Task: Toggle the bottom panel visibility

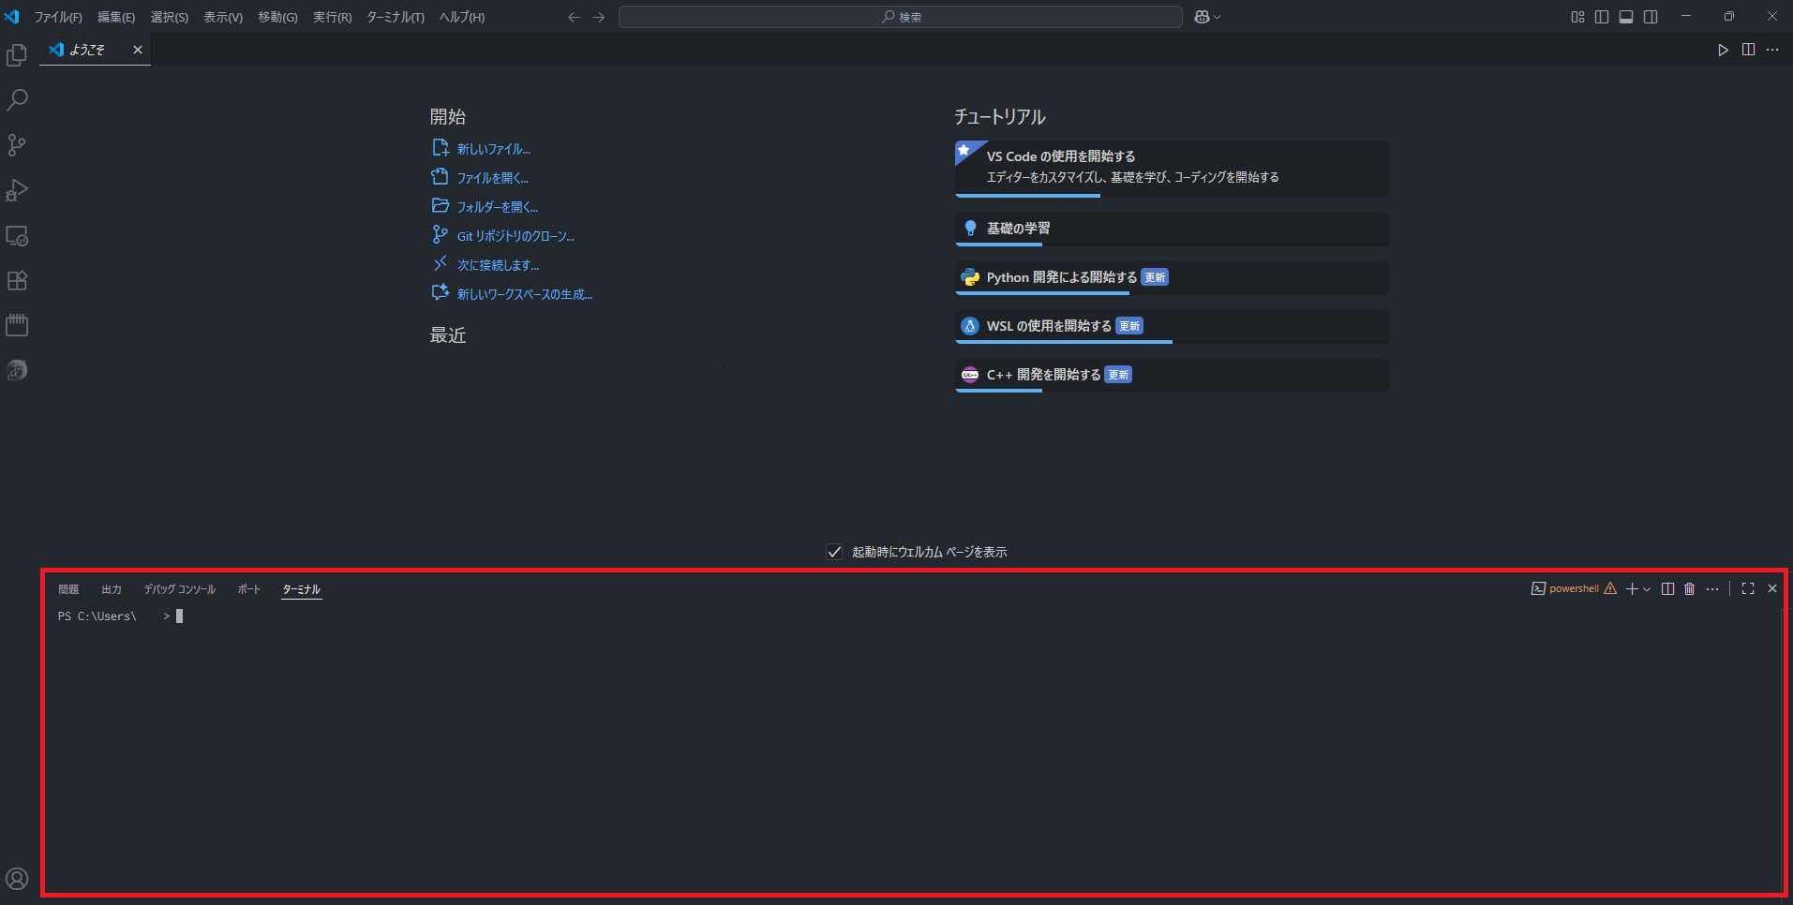Action: point(1626,17)
